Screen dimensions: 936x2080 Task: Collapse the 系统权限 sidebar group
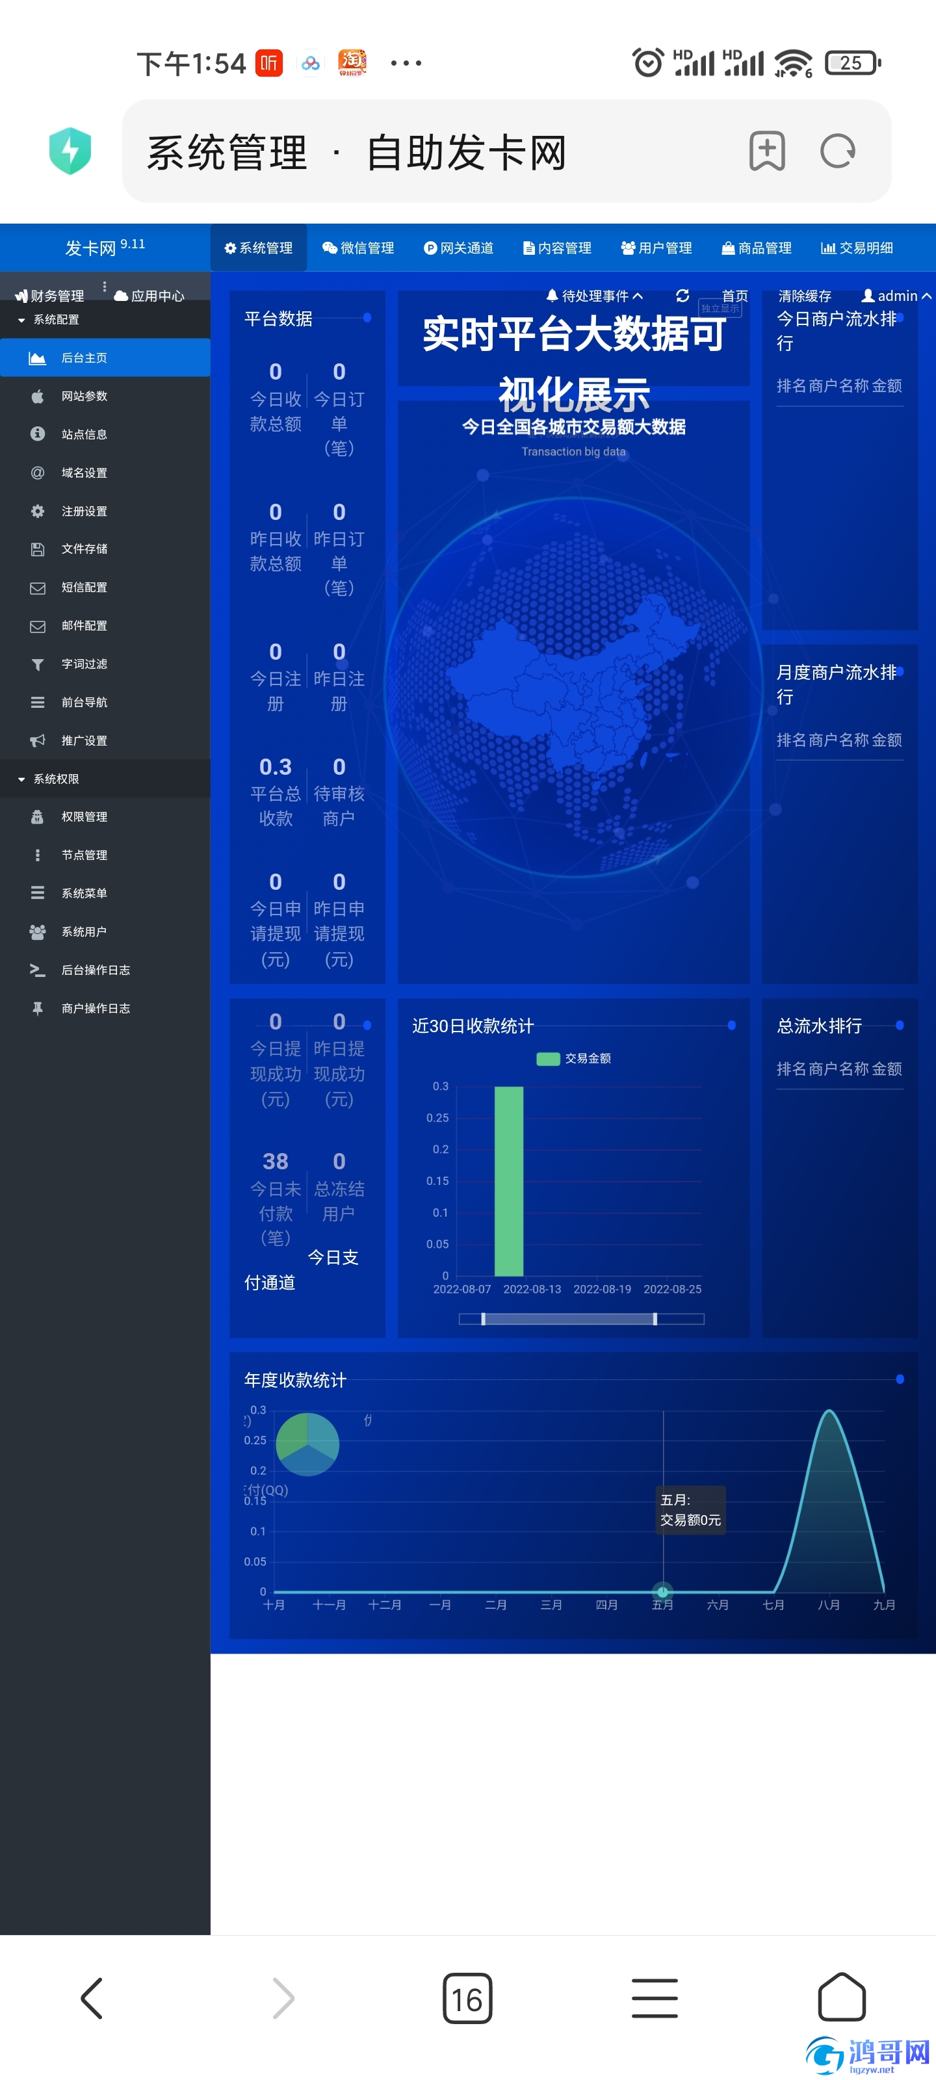click(105, 779)
